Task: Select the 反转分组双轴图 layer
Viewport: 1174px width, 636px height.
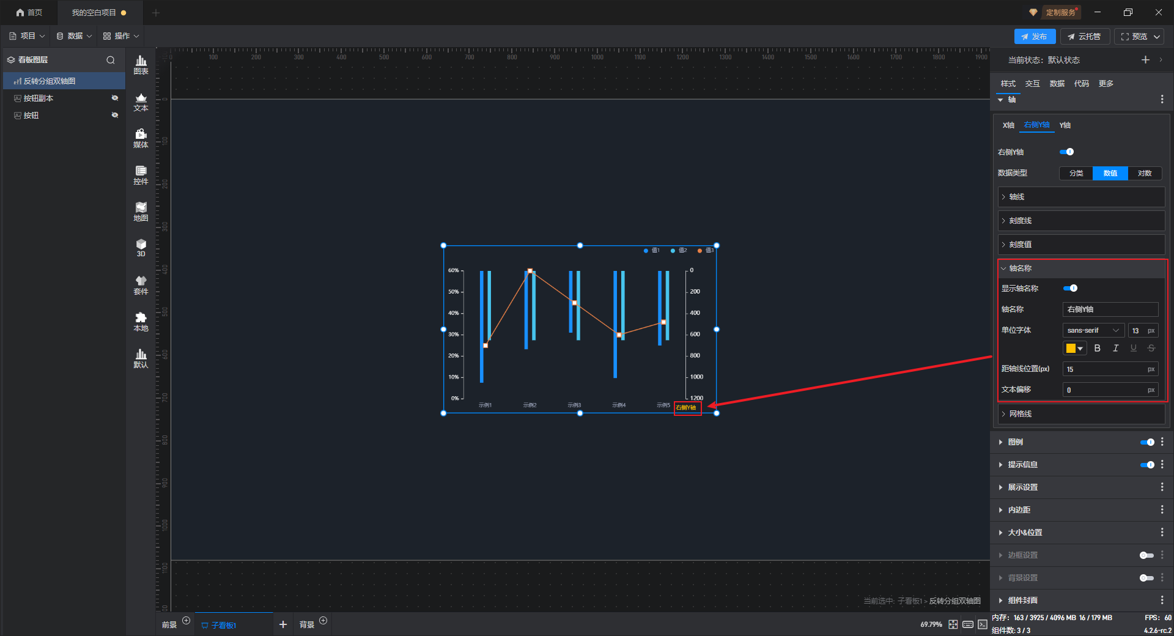Action: [64, 81]
